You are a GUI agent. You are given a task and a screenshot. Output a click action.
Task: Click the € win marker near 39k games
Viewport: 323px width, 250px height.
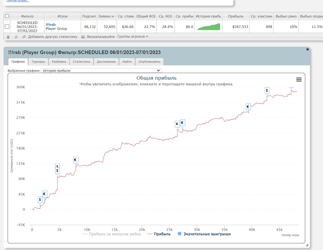pyautogui.click(x=248, y=107)
